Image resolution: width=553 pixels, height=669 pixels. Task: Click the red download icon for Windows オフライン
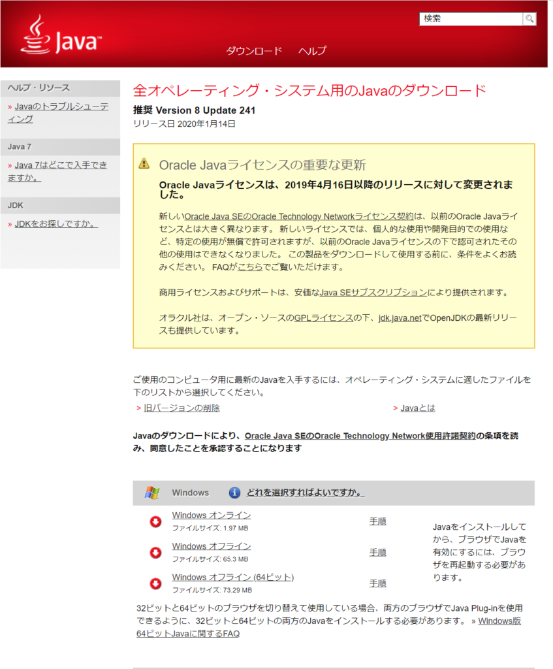(155, 551)
